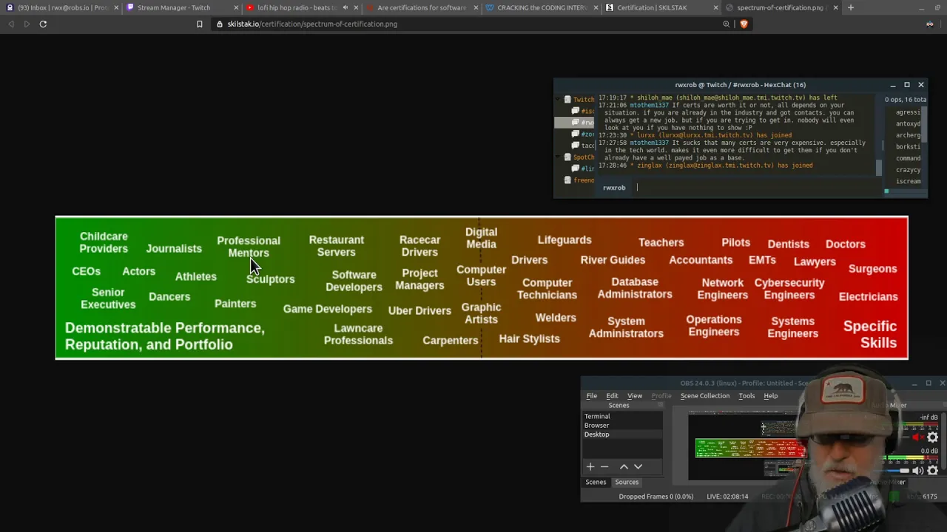Mute the white speaker icon in Audio Mixer
947x532 pixels.
coord(917,471)
